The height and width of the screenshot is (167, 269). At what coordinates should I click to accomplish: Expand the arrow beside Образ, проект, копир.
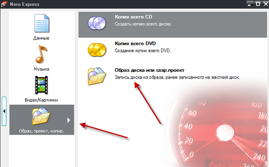[69, 120]
